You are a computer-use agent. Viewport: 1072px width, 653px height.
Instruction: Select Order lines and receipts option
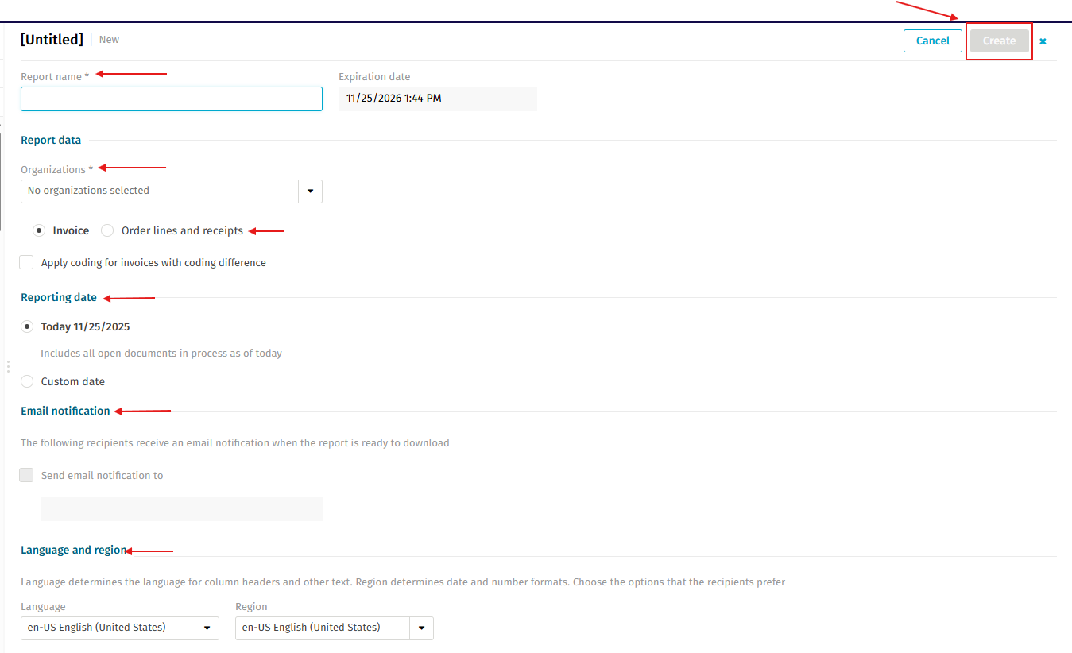pos(107,230)
